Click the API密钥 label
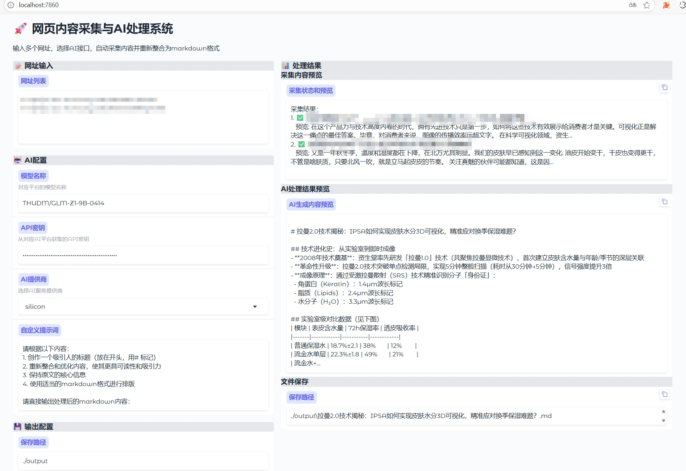This screenshot has height=471, width=686. click(33, 228)
